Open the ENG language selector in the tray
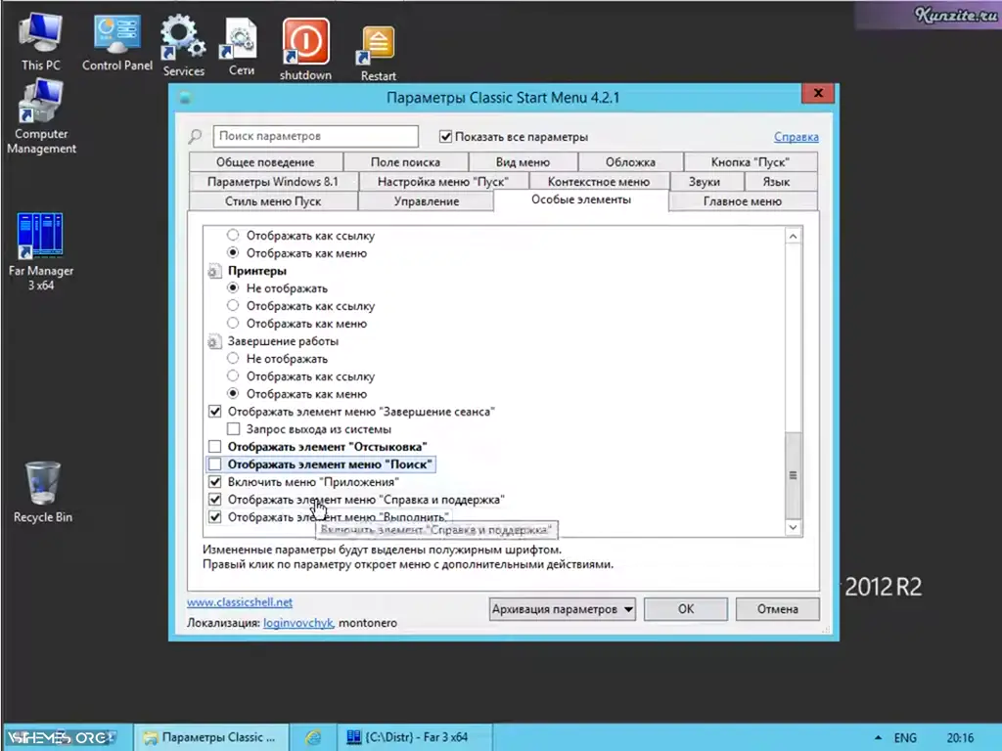This screenshot has height=751, width=1002. tap(904, 737)
